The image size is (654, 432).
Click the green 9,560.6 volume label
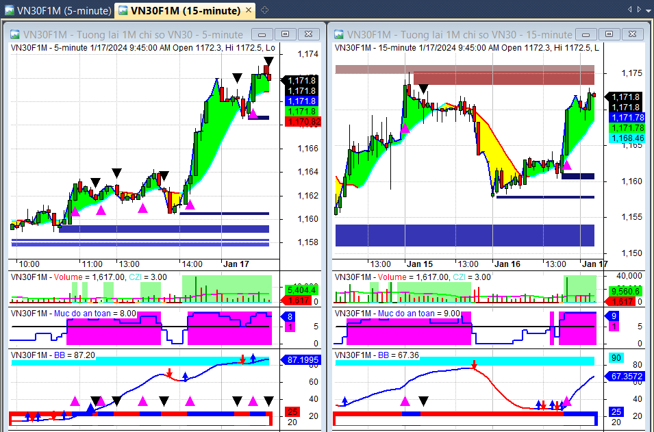tap(625, 291)
